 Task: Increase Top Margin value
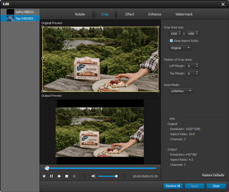point(197,72)
